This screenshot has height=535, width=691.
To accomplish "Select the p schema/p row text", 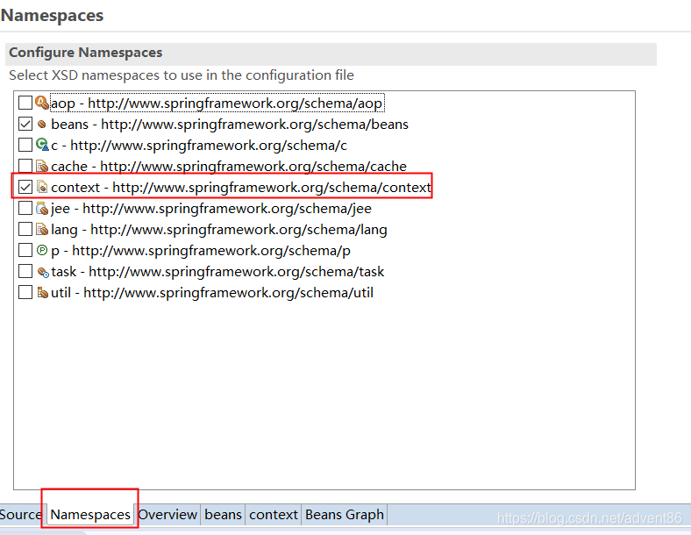I will coord(201,251).
